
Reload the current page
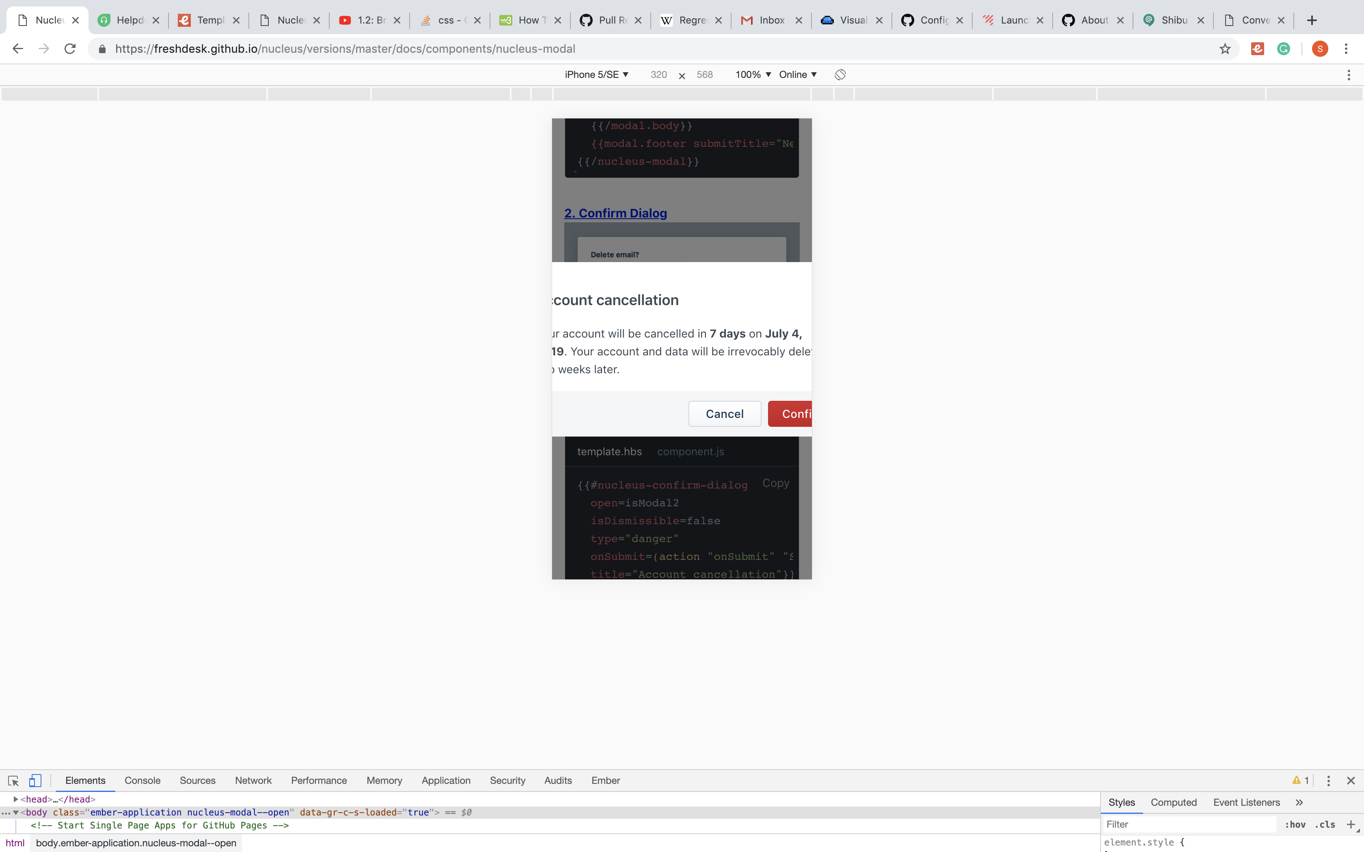click(x=70, y=48)
